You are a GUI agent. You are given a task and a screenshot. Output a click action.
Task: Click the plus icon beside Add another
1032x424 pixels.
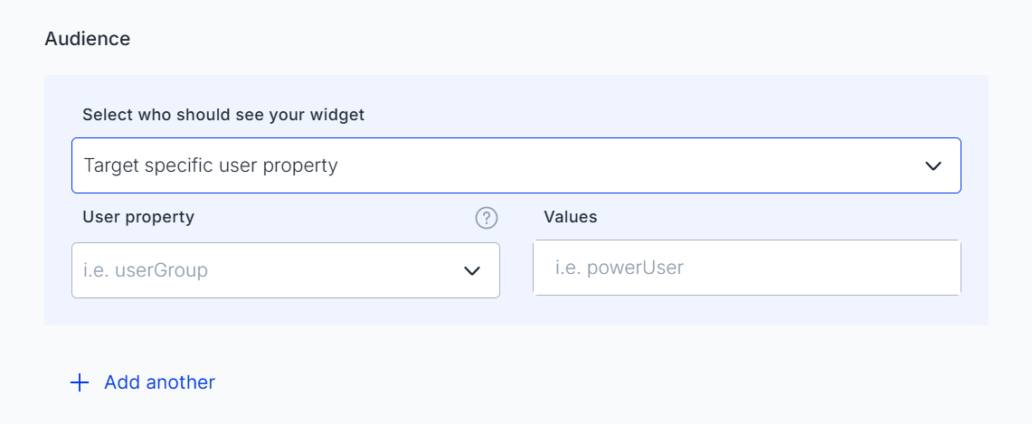coord(80,382)
